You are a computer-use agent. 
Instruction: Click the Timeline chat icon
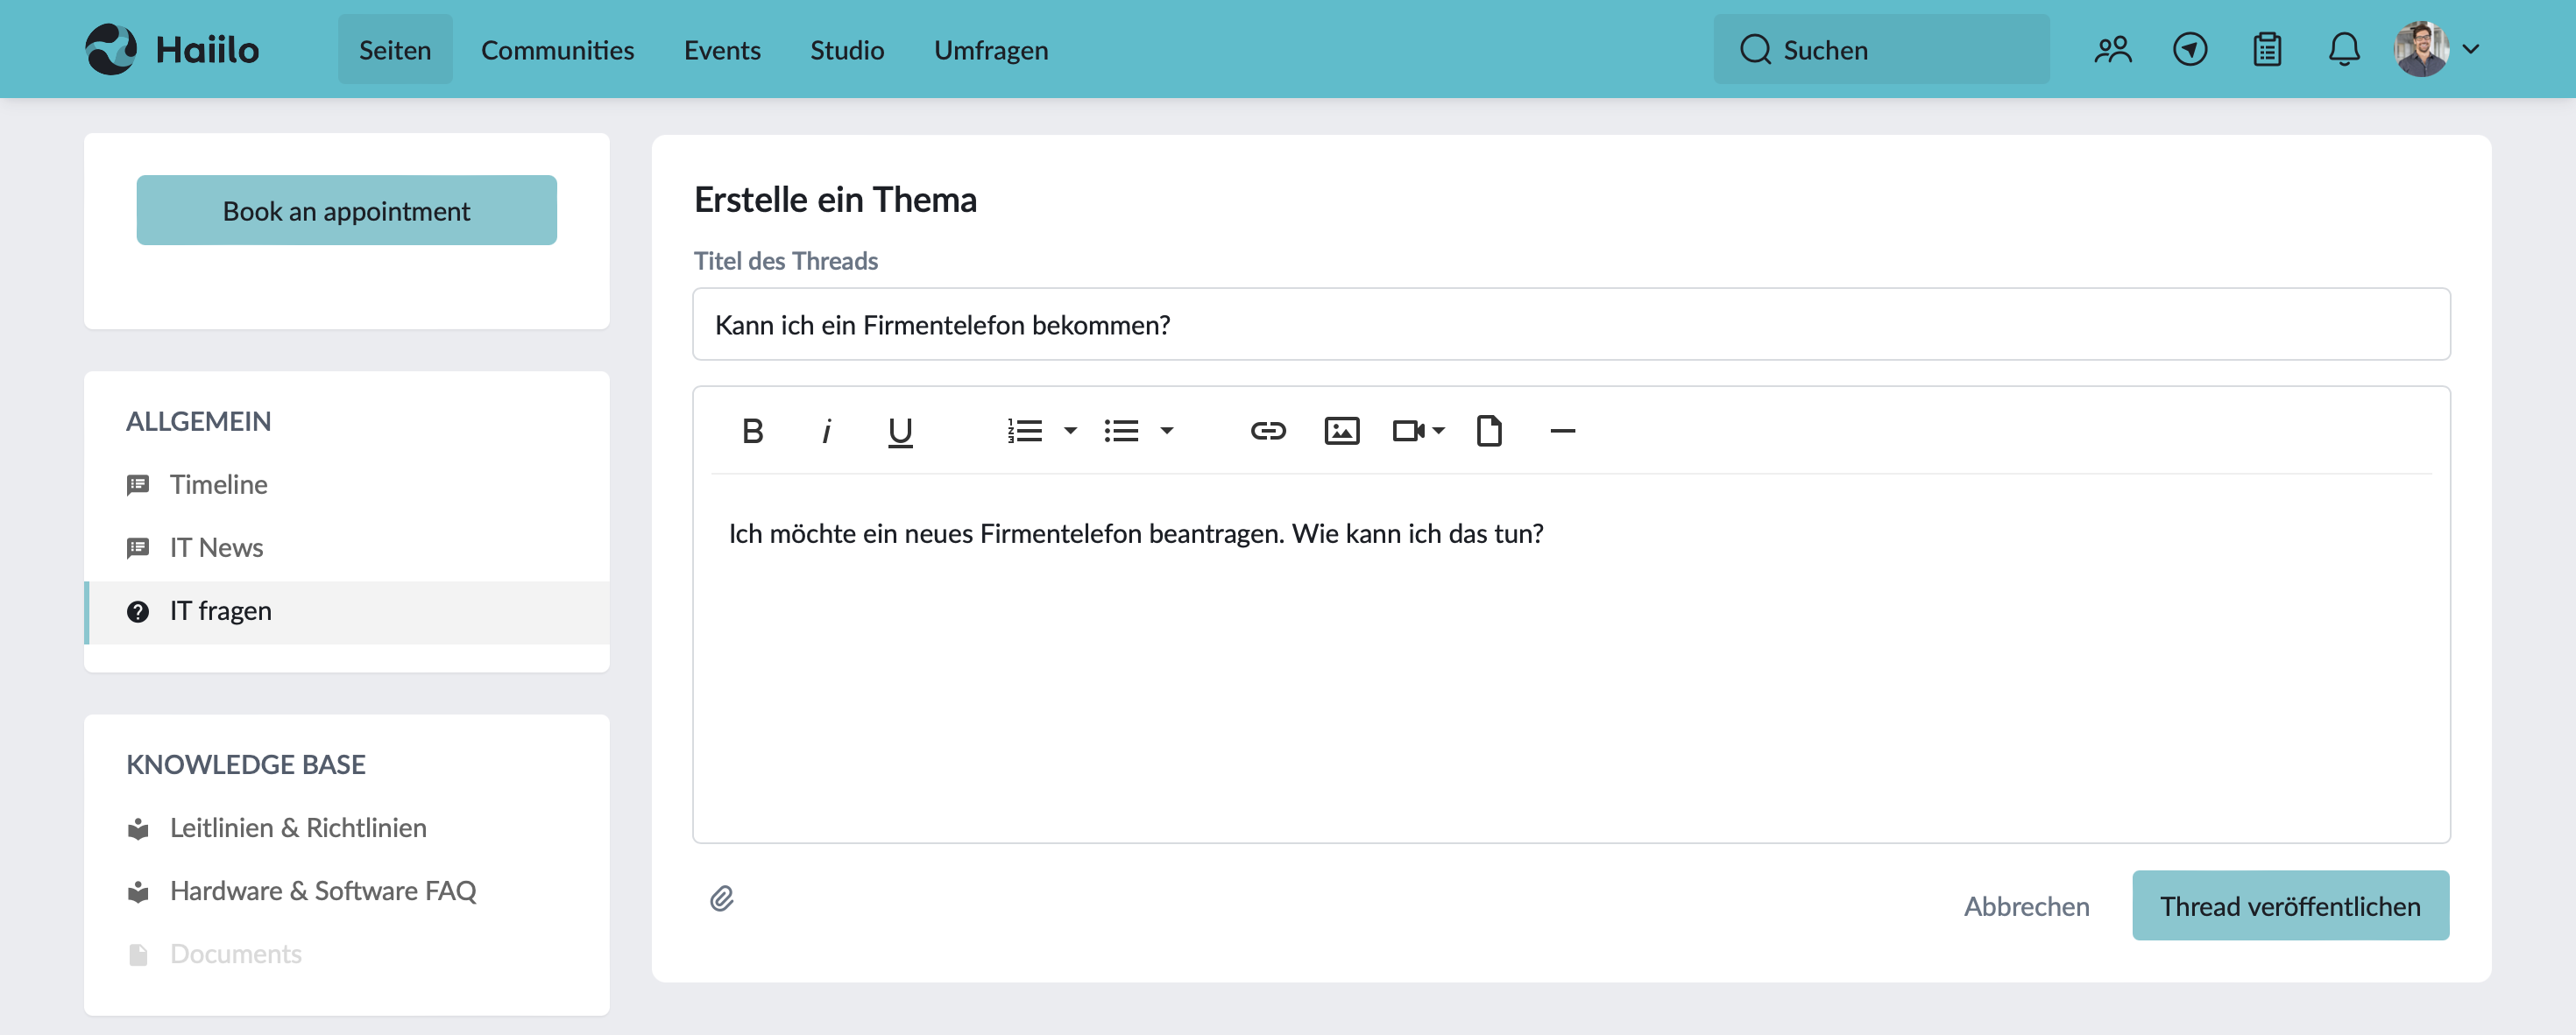pyautogui.click(x=138, y=485)
